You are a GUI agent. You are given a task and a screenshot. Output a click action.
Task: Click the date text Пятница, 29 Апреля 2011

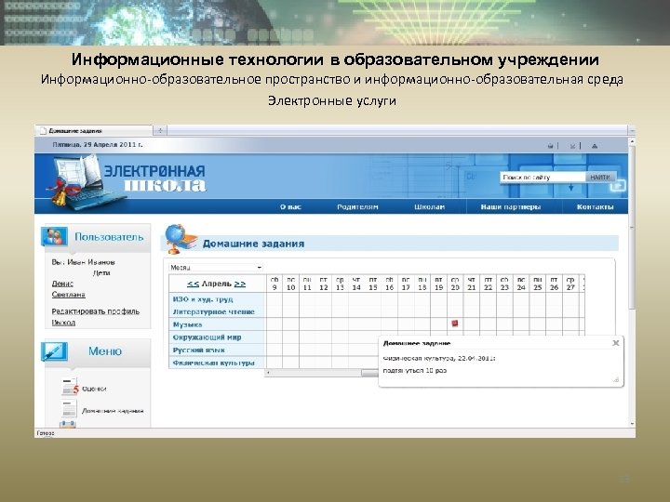coord(98,145)
